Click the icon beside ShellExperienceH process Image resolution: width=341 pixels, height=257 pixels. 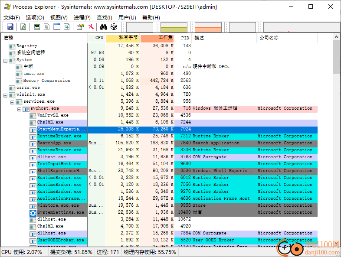[33, 172]
